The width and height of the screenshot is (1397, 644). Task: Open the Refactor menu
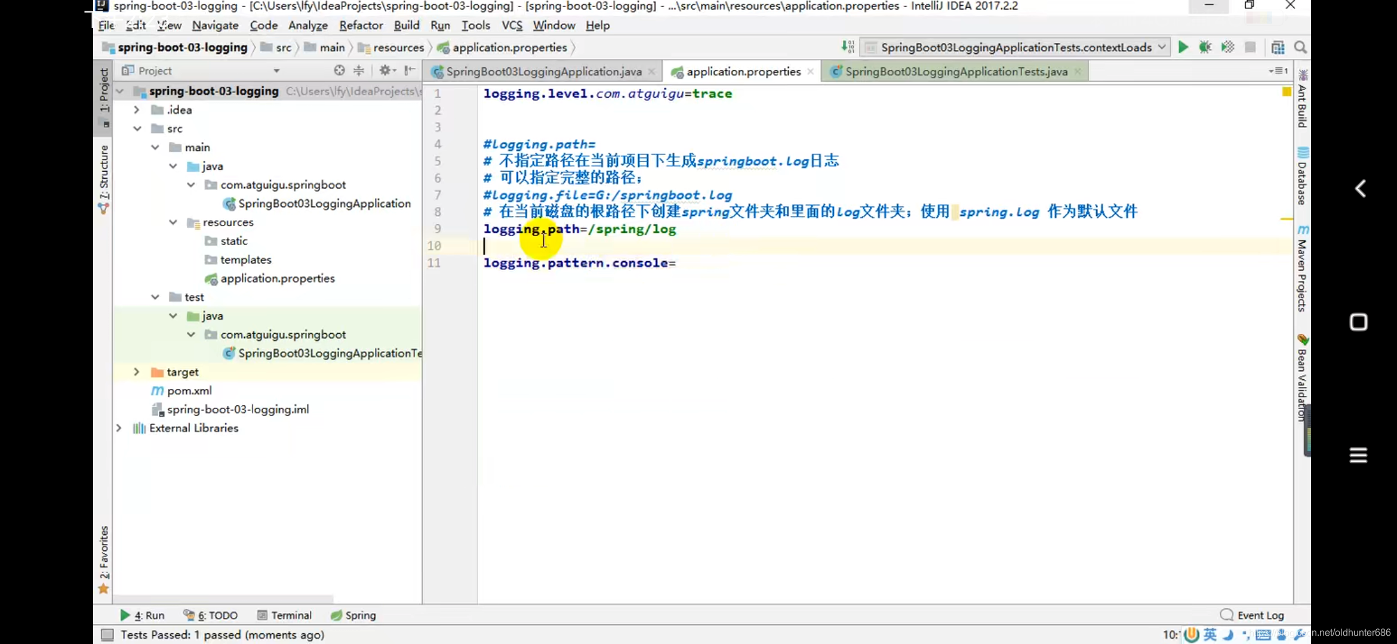361,25
